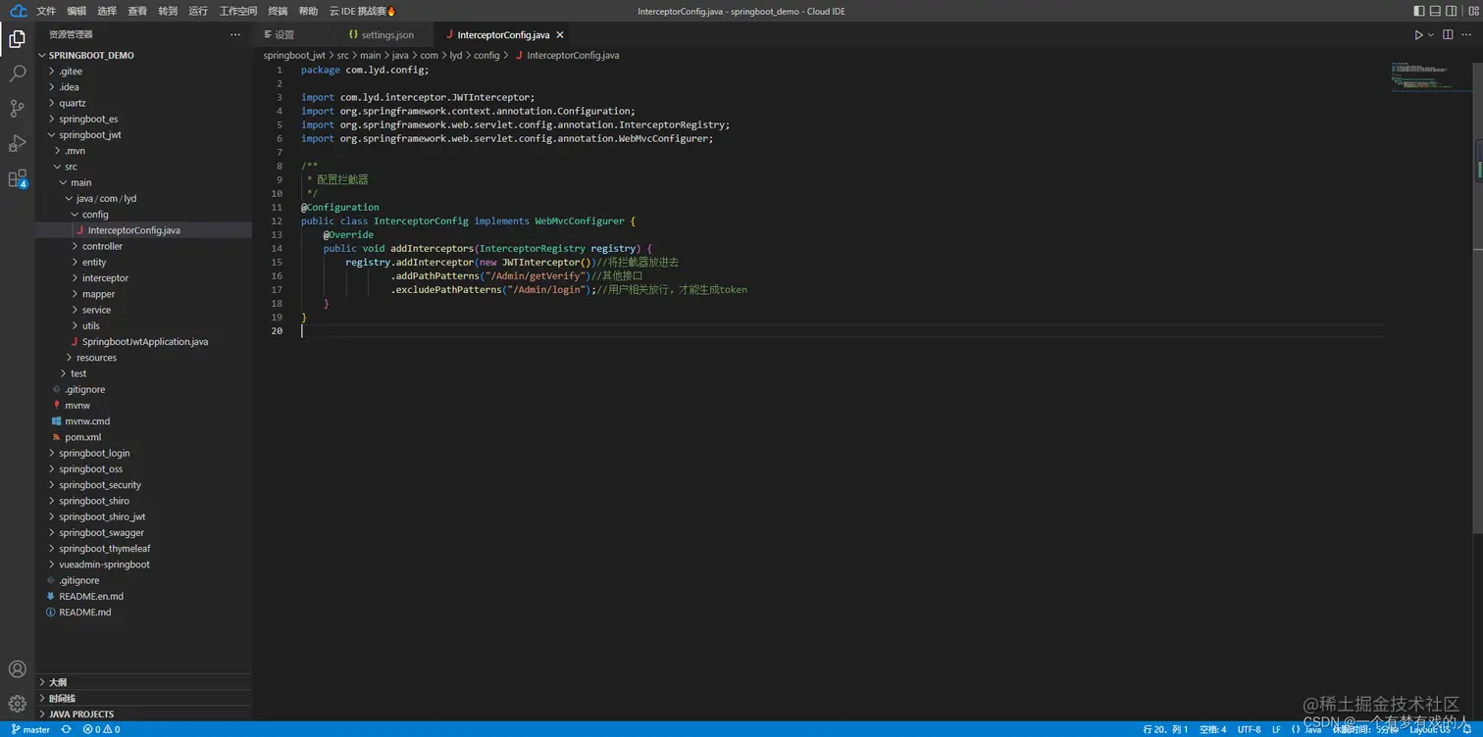Open the Accounts menu icon
Image resolution: width=1483 pixels, height=737 pixels.
(x=18, y=669)
